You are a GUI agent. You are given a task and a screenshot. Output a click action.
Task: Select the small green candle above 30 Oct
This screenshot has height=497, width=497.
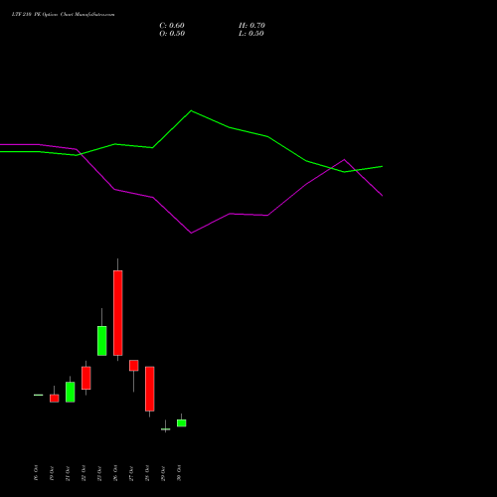point(182,422)
